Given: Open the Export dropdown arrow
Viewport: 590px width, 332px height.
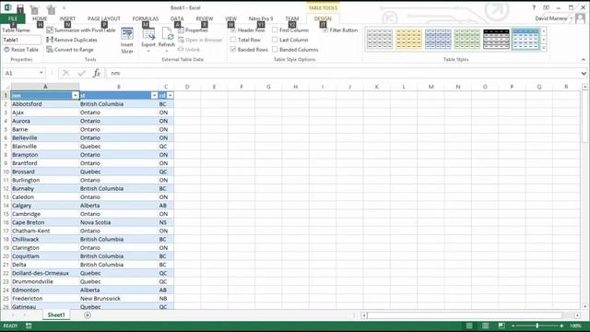Looking at the screenshot, I should (148, 51).
